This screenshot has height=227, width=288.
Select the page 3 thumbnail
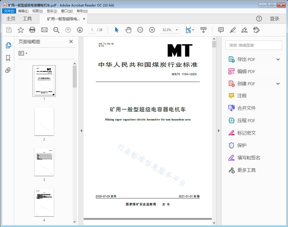[x=44, y=162]
